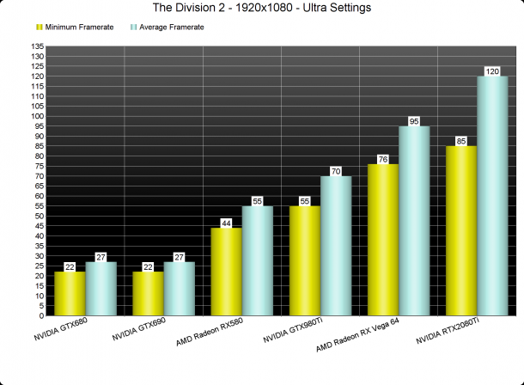Select the "Minimum Framerate" legend label
Screen dimensions: 524x385
[x=79, y=27]
